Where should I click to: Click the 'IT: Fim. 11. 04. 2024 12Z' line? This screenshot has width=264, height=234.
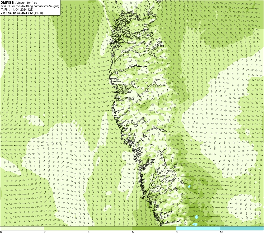[16, 9]
